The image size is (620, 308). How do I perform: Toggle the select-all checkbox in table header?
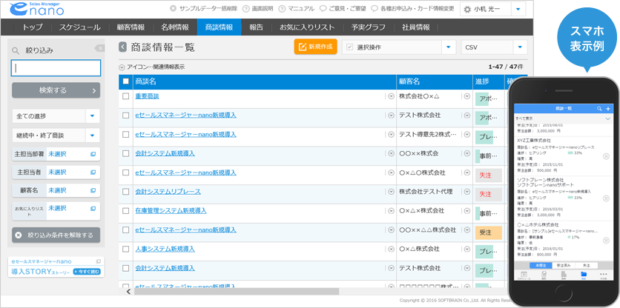(126, 81)
